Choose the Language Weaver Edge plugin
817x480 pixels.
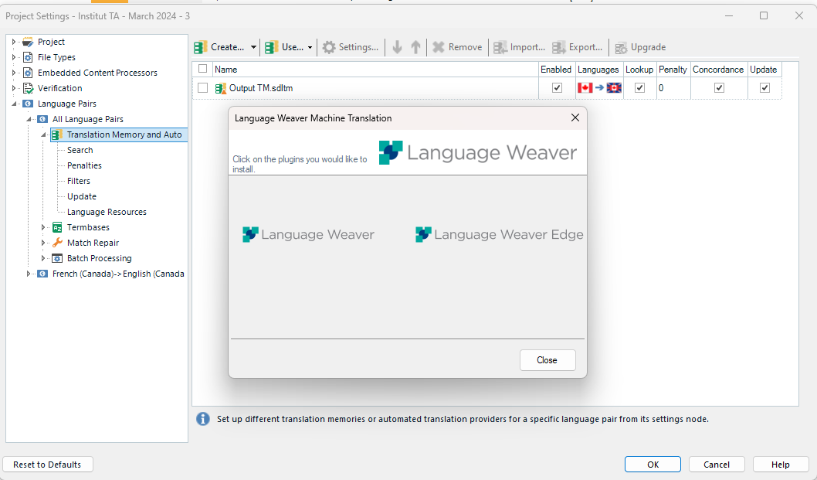pyautogui.click(x=499, y=235)
